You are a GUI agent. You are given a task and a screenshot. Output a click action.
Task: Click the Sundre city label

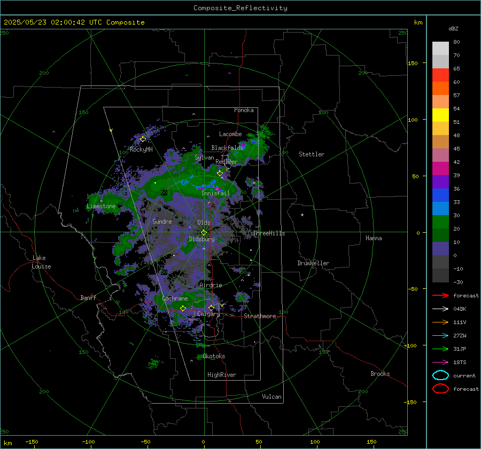(x=162, y=221)
